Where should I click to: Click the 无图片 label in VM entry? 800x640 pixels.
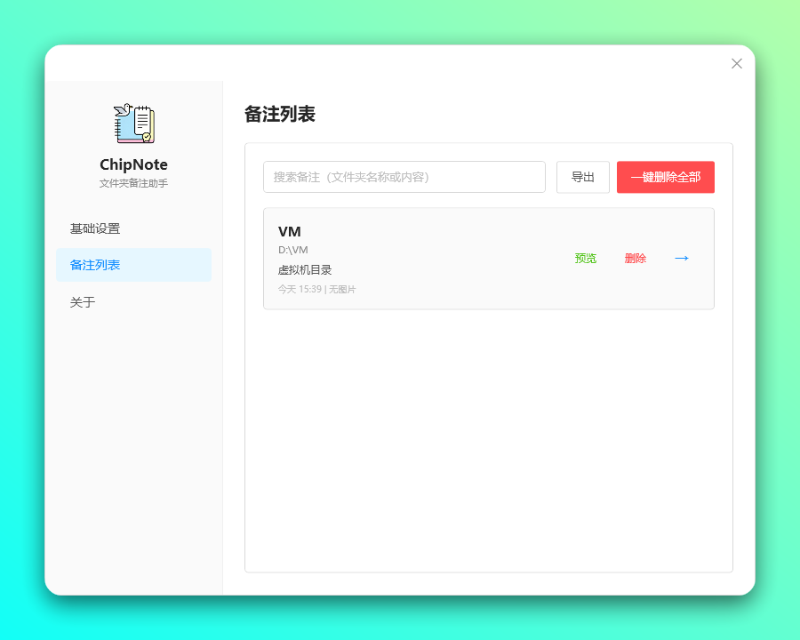[342, 290]
